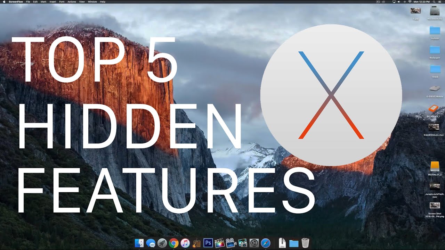
Task: Open the Insert menu
Action: (x=53, y=2)
